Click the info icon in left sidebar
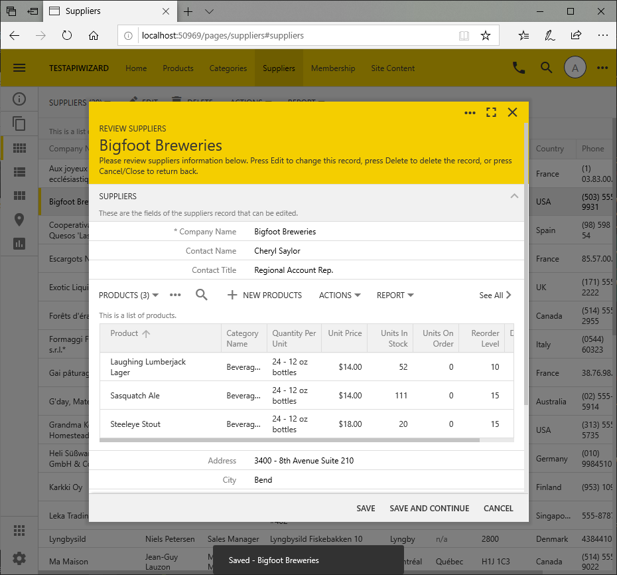Screen dimensions: 617x575 pyautogui.click(x=19, y=99)
